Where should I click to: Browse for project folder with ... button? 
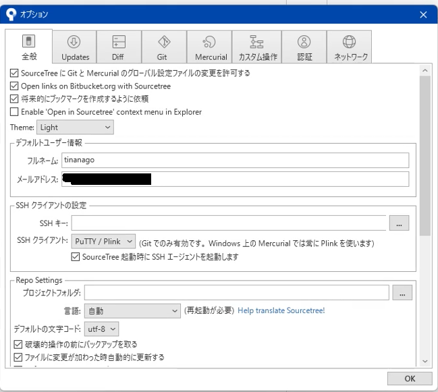point(402,293)
